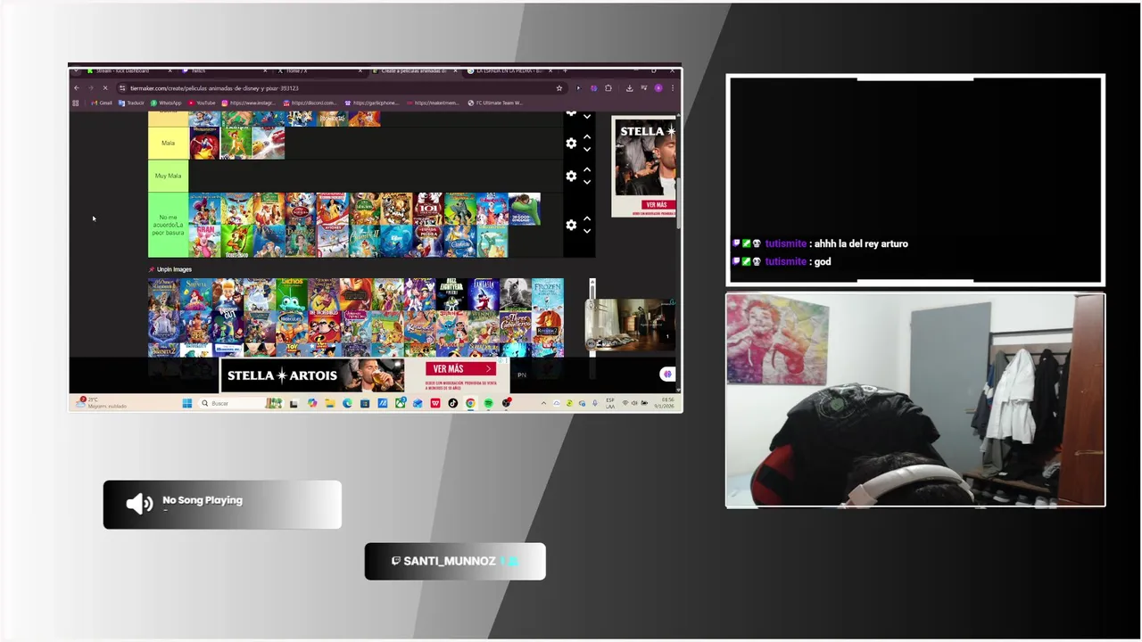Open a new browser tab
Image resolution: width=1142 pixels, height=642 pixels.
click(x=565, y=70)
